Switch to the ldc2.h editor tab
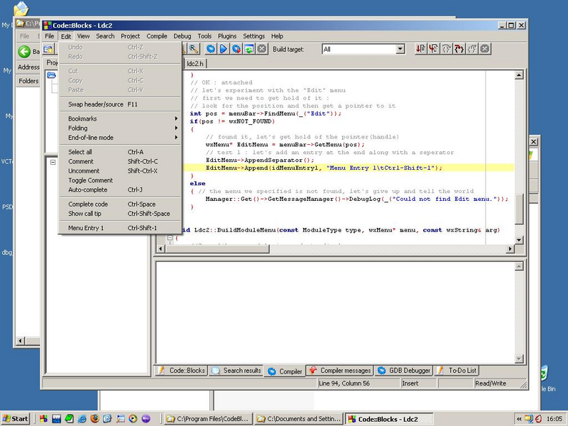 tap(195, 63)
